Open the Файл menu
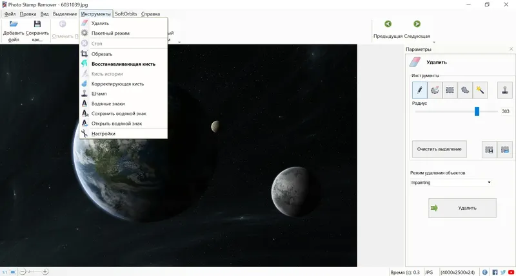Viewport: 516px width, 276px height. click(x=10, y=14)
